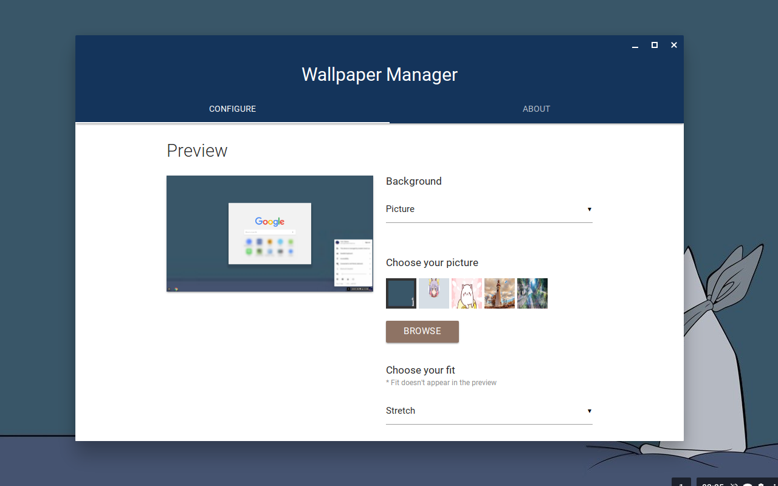The width and height of the screenshot is (778, 486).
Task: Pick the purple-haired anime girl wallpaper thumbnail
Action: coord(434,293)
